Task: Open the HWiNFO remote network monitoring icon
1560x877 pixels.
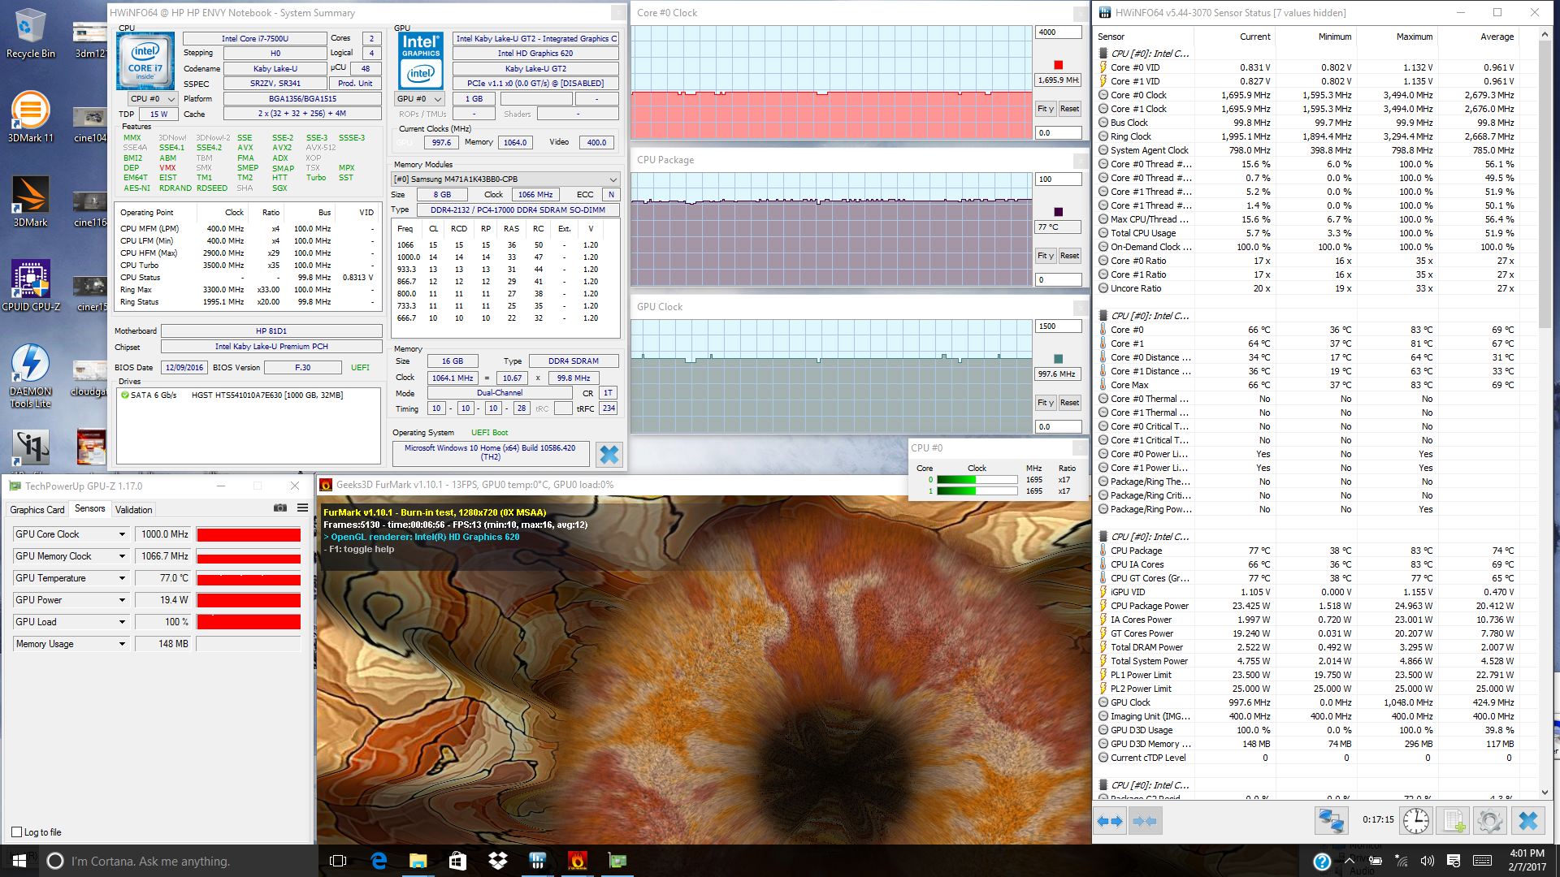Action: [x=1332, y=821]
